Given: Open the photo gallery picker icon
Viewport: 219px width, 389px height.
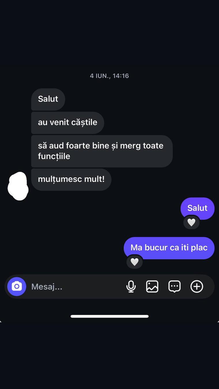Looking at the screenshot, I should pyautogui.click(x=152, y=286).
